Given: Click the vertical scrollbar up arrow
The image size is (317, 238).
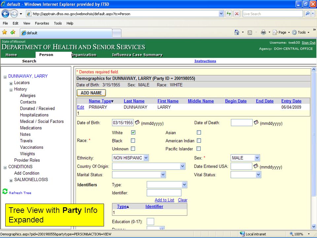Looking at the screenshot, I should pyautogui.click(x=314, y=69).
